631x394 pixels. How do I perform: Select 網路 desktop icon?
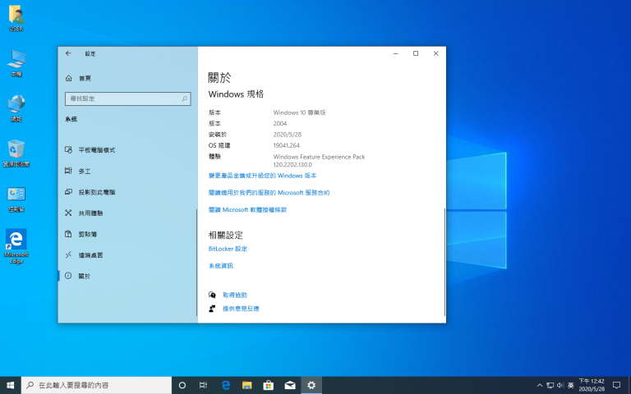coord(16,108)
